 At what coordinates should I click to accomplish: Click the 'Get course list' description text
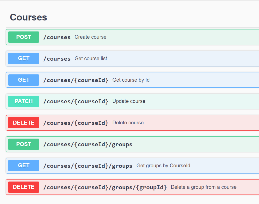[91, 58]
